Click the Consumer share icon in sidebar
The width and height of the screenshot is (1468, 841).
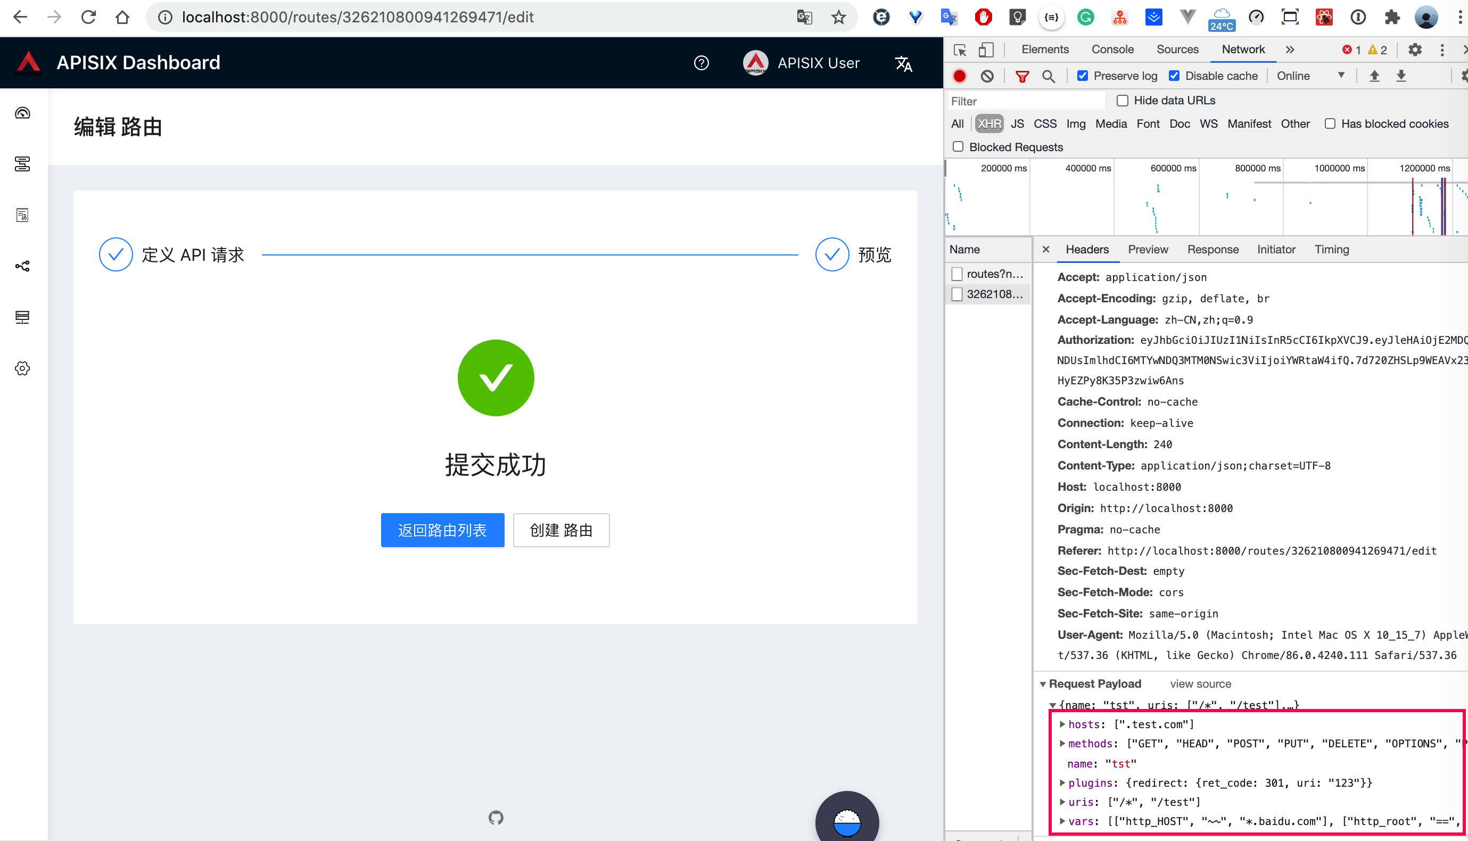point(22,266)
